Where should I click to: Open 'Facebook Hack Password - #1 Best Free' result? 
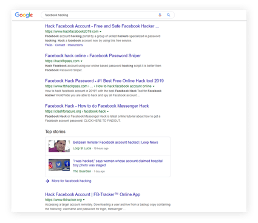click(x=104, y=81)
